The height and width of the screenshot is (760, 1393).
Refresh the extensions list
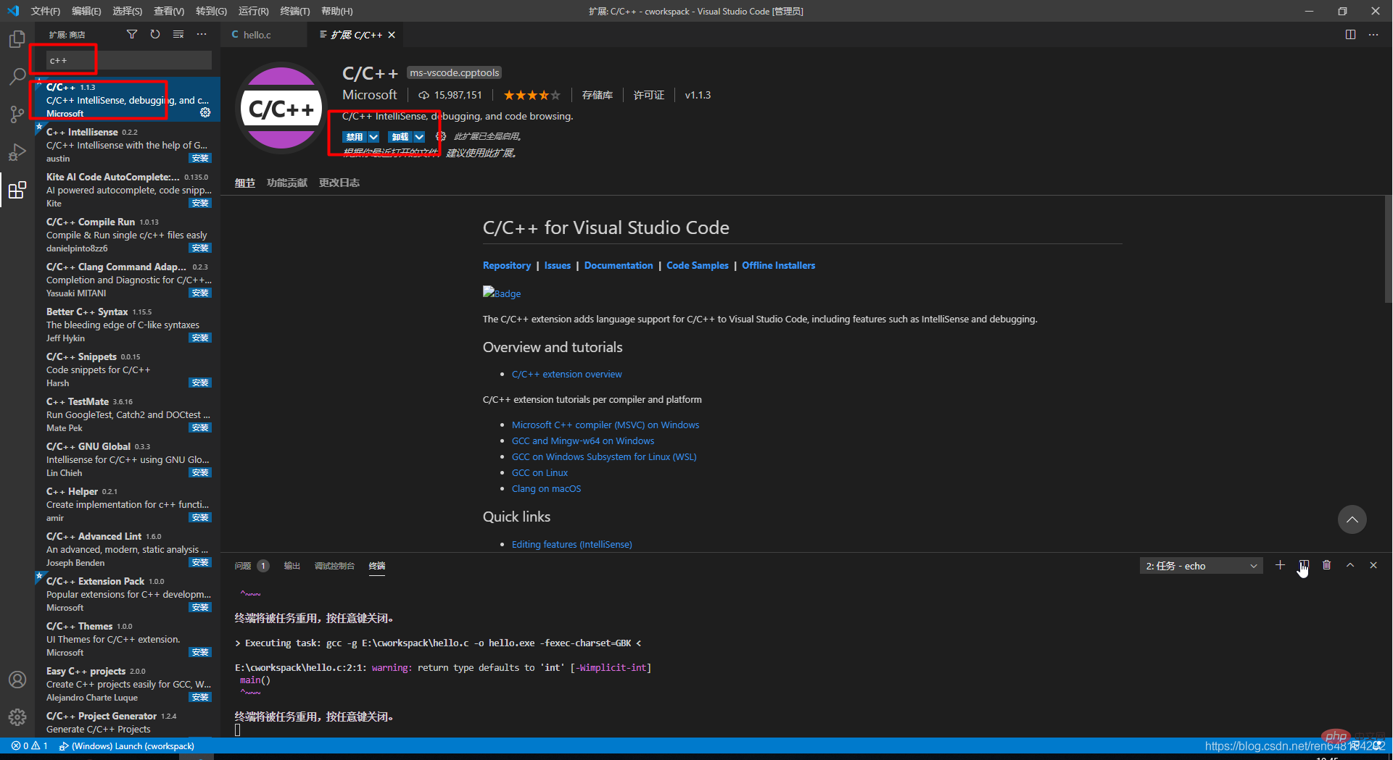[155, 34]
